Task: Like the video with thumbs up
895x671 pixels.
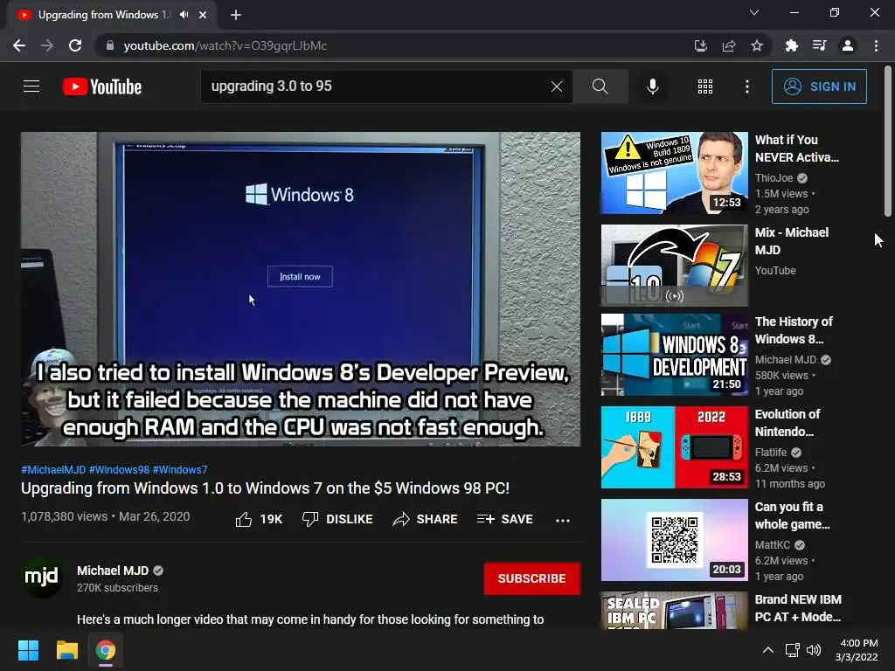Action: (259, 519)
